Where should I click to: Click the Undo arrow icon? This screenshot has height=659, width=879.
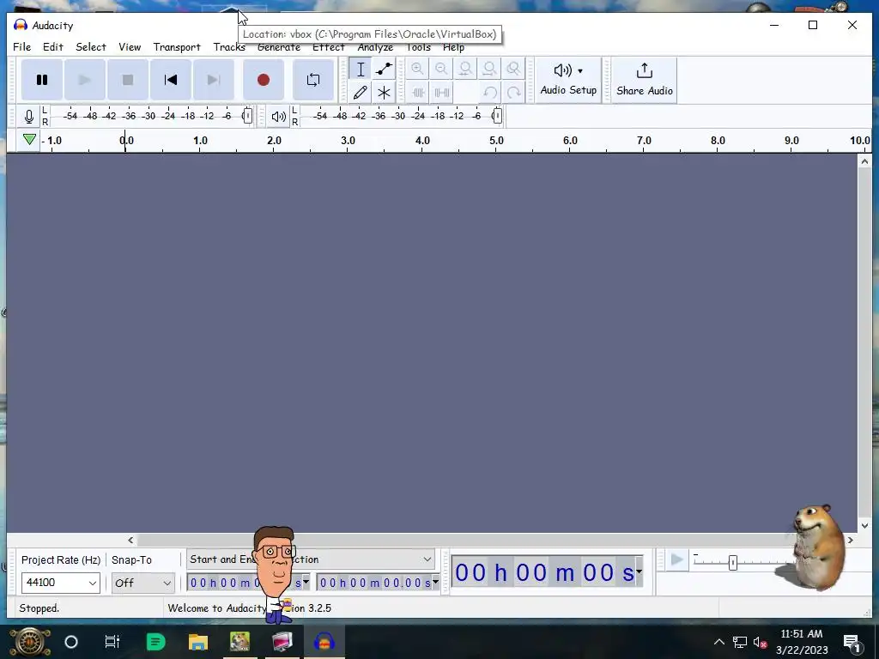pos(490,93)
